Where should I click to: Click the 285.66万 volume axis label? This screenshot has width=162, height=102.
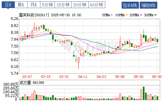(x=11, y=88)
